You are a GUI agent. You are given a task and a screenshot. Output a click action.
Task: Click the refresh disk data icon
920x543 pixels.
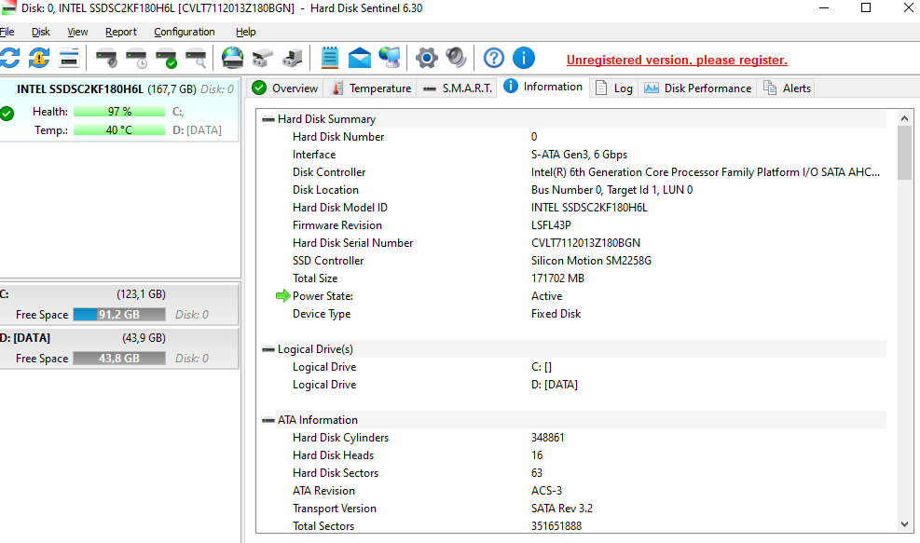pos(9,58)
